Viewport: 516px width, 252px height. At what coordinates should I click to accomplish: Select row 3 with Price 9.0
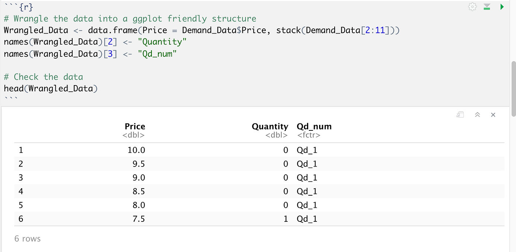(x=139, y=178)
